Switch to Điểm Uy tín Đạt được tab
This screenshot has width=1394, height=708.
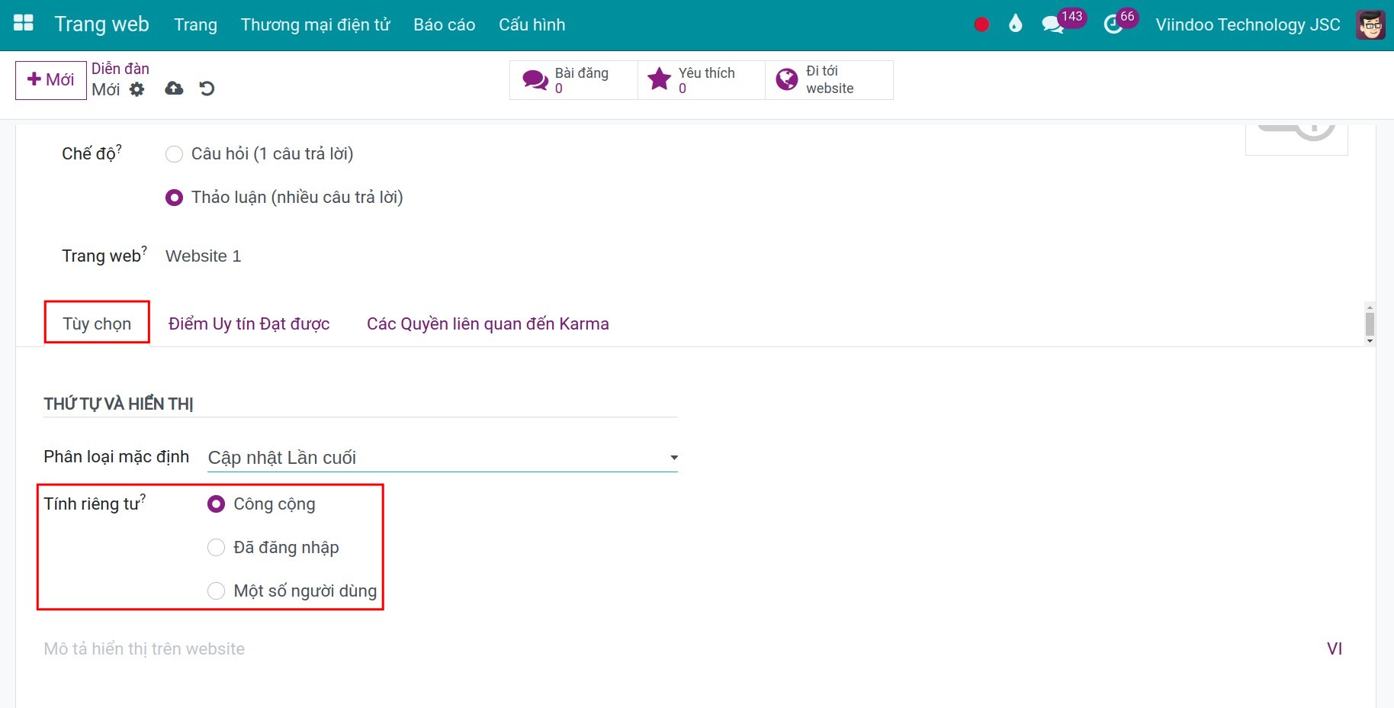249,323
